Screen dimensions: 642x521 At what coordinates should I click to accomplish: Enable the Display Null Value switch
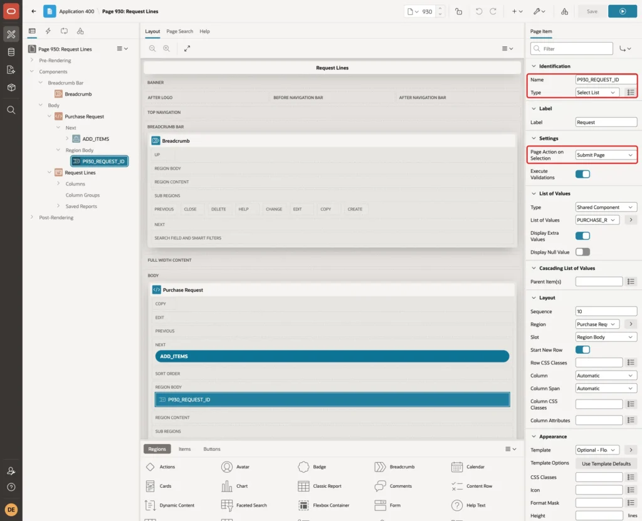pyautogui.click(x=582, y=252)
